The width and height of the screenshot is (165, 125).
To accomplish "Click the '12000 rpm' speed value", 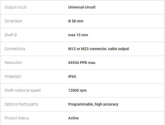I will [x=77, y=90].
